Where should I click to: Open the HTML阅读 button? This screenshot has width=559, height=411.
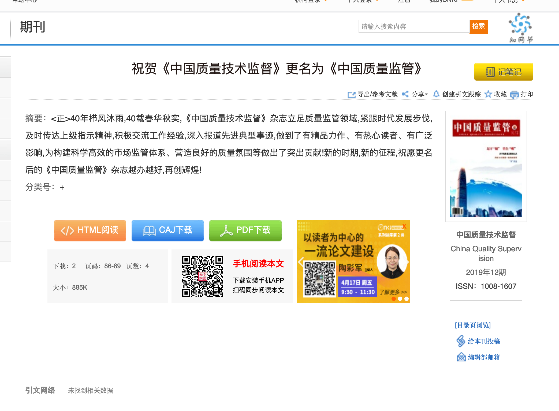[90, 230]
